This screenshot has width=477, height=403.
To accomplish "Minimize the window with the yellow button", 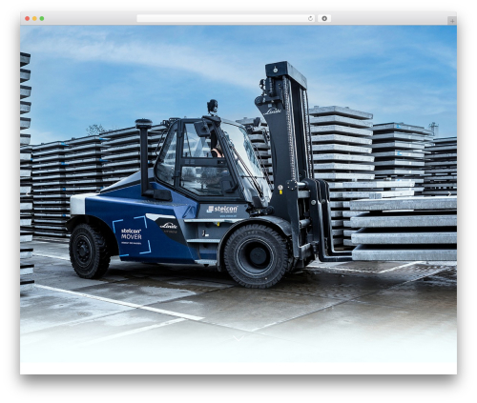I will pos(34,19).
